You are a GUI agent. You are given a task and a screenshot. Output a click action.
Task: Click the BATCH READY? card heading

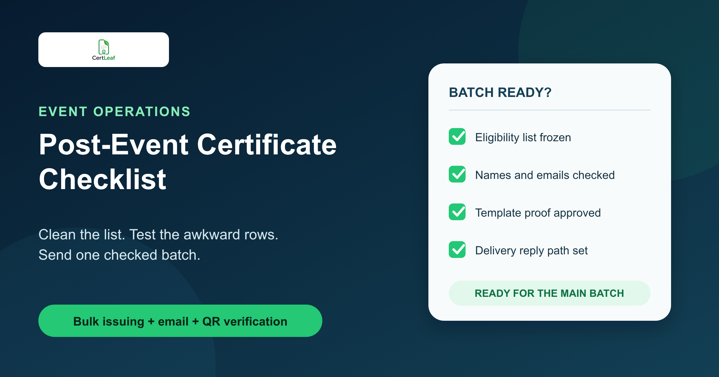point(500,92)
